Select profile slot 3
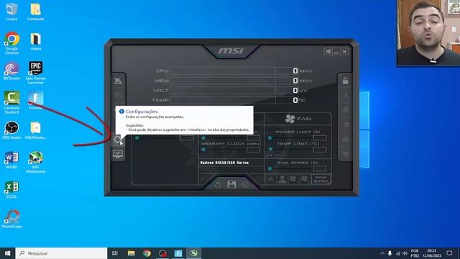The height and width of the screenshot is (259, 460). click(345, 124)
